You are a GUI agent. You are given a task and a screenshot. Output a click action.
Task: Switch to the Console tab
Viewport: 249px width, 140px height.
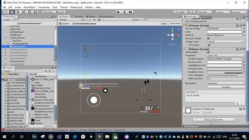click(77, 17)
